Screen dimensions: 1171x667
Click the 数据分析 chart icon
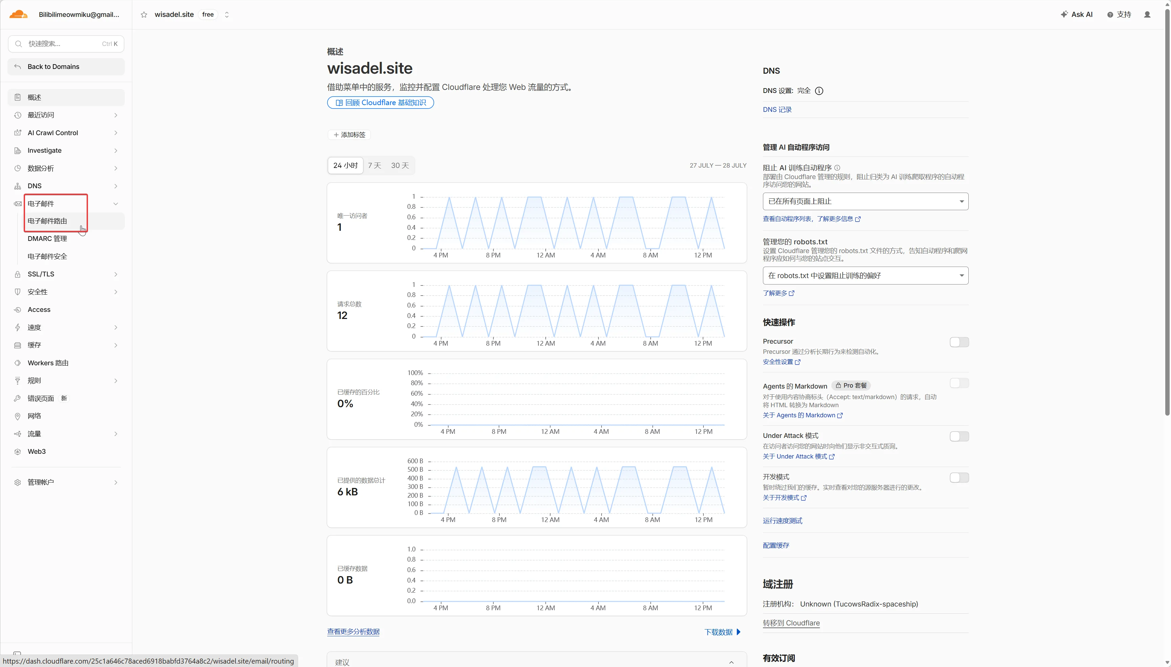(x=18, y=168)
